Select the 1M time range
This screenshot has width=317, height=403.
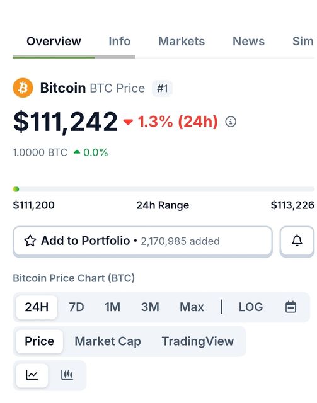[x=112, y=307]
